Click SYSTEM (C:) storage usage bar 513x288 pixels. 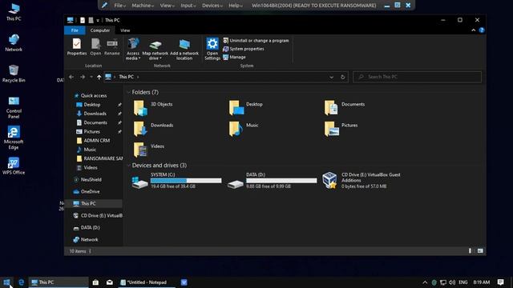(186, 181)
